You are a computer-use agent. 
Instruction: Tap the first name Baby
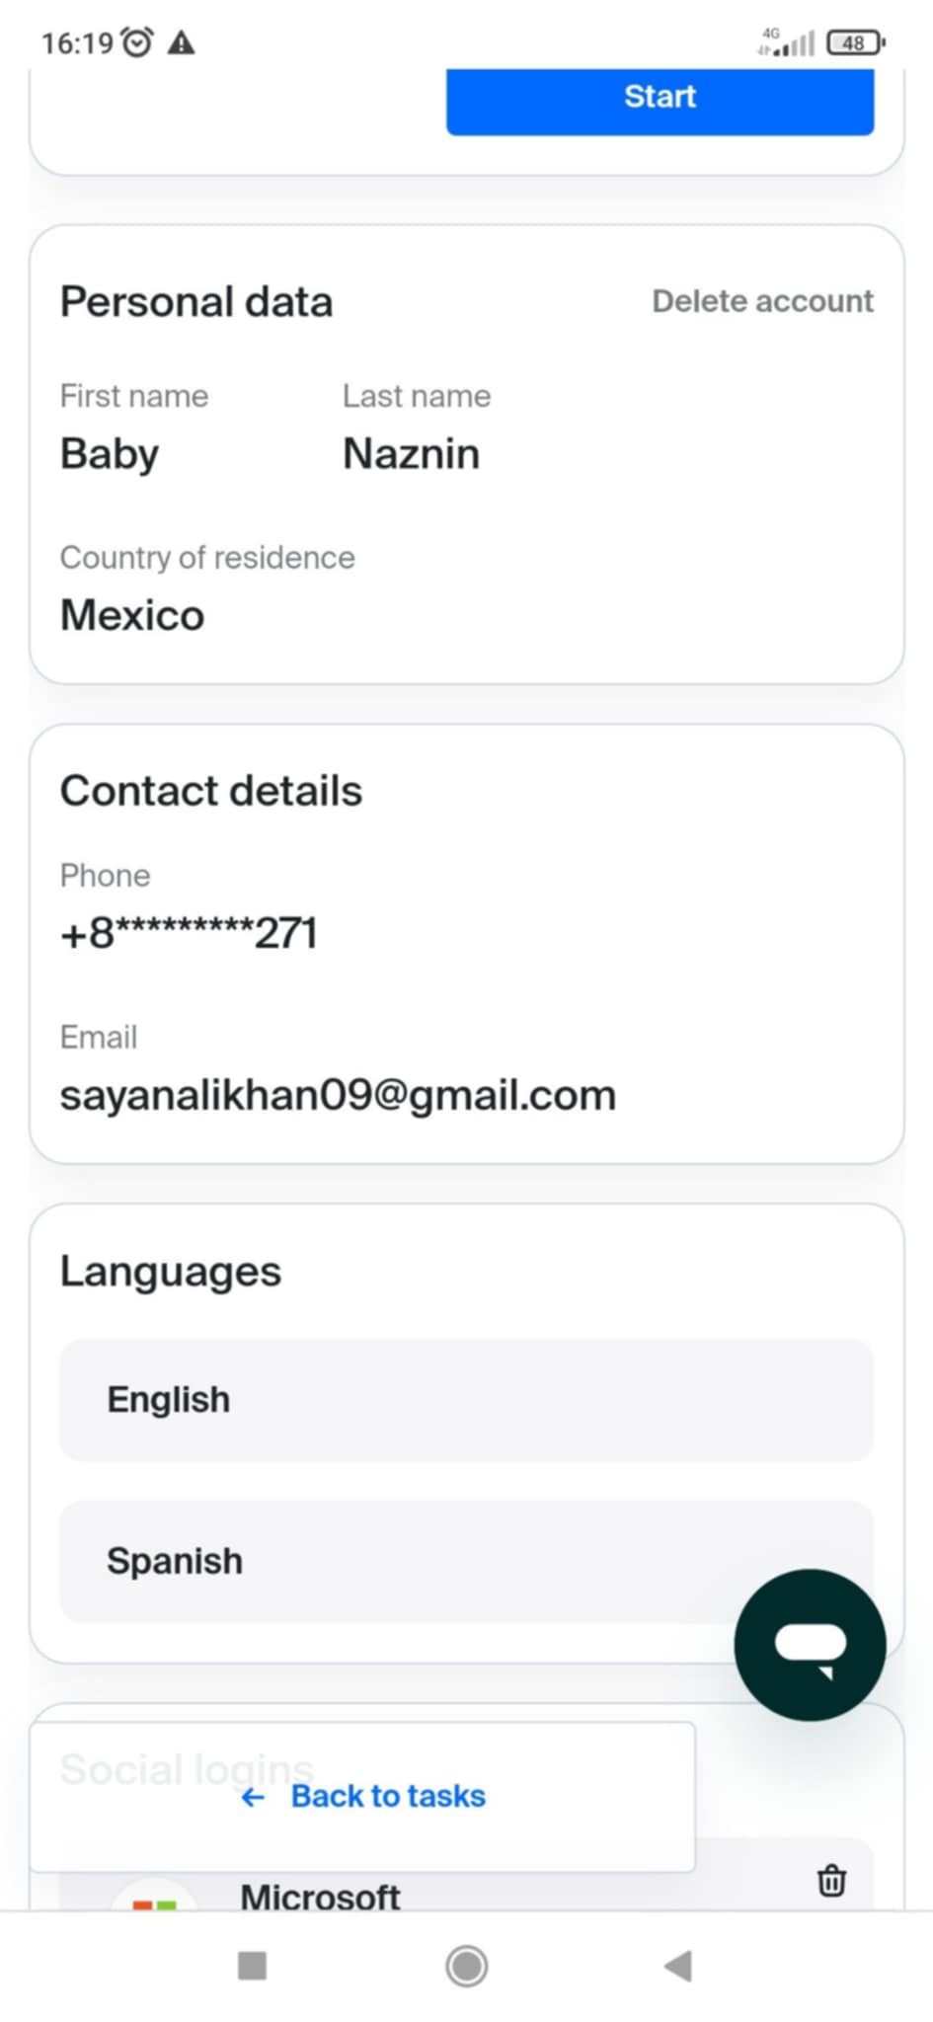pos(110,455)
